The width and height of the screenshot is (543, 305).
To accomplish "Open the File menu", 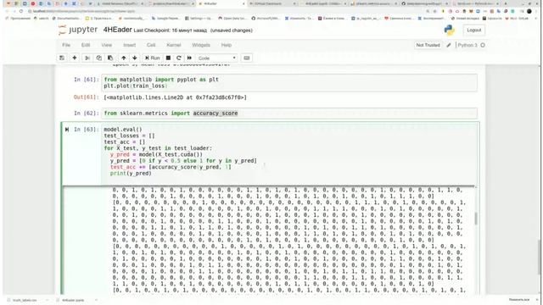I will [66, 45].
